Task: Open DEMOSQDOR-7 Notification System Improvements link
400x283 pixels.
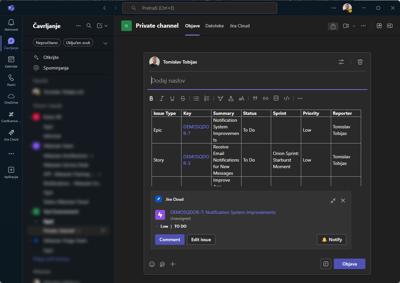Action: point(223,212)
